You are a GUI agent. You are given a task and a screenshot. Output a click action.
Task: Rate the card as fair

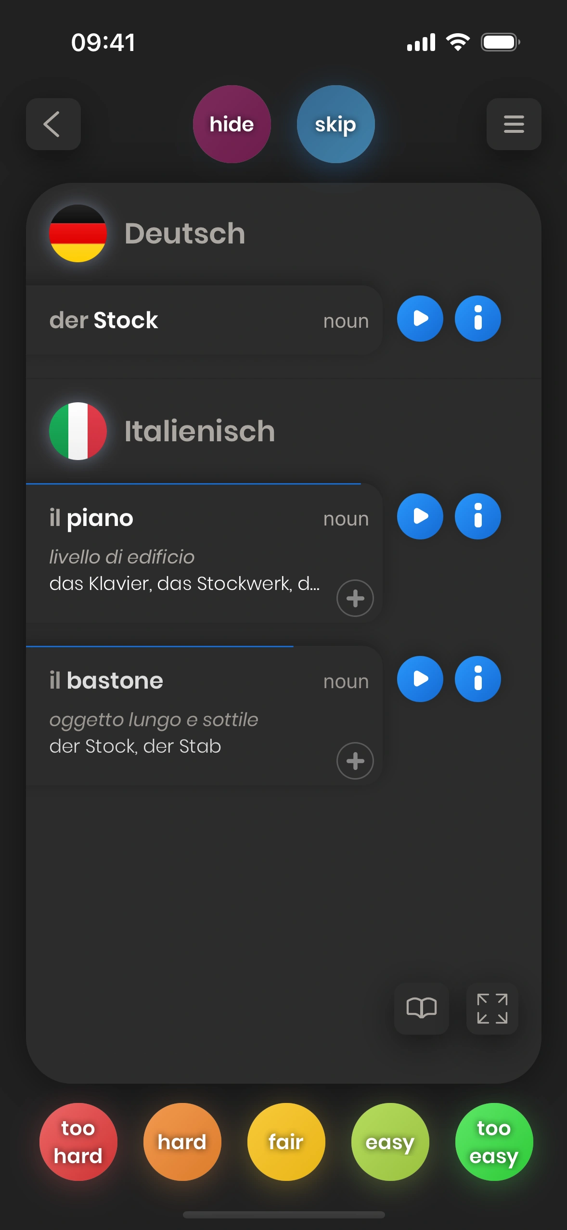click(286, 1141)
